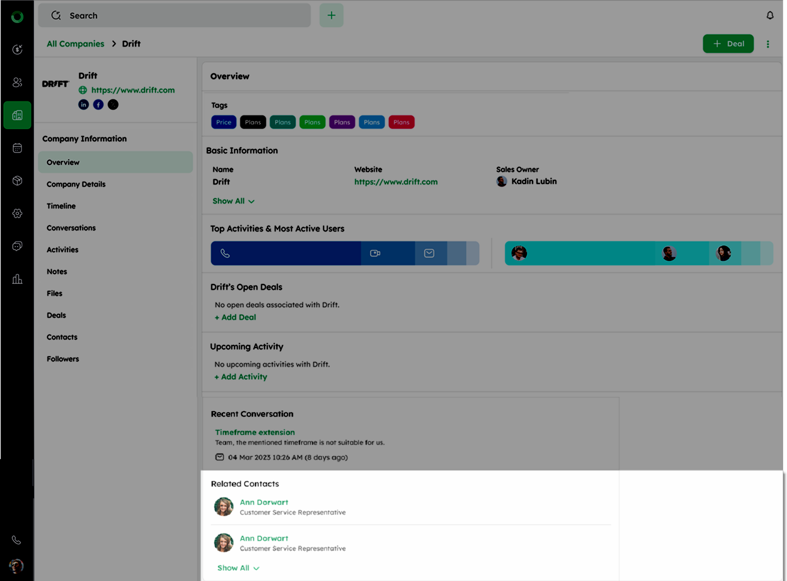This screenshot has width=787, height=581.
Task: Open the three-dot more options menu
Action: pos(768,44)
